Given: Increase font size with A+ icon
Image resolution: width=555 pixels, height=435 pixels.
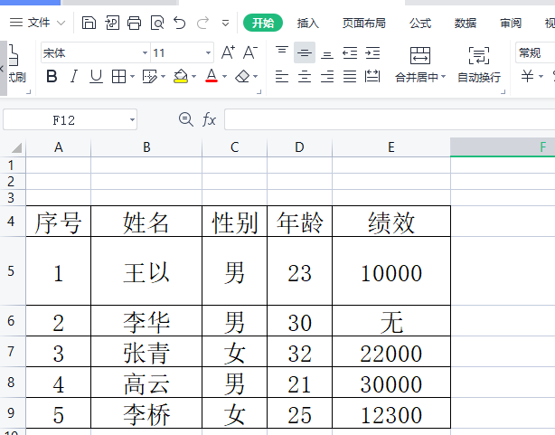Looking at the screenshot, I should pos(228,52).
